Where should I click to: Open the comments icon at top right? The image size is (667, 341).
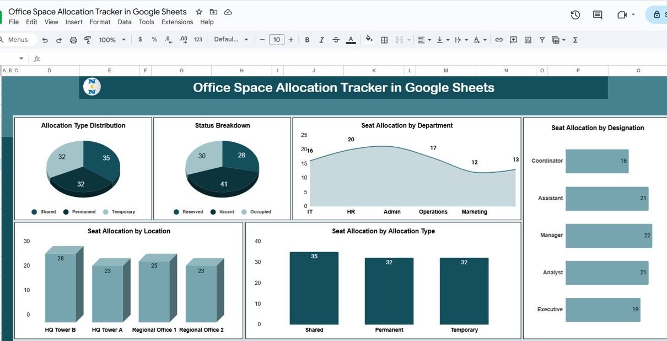point(598,15)
